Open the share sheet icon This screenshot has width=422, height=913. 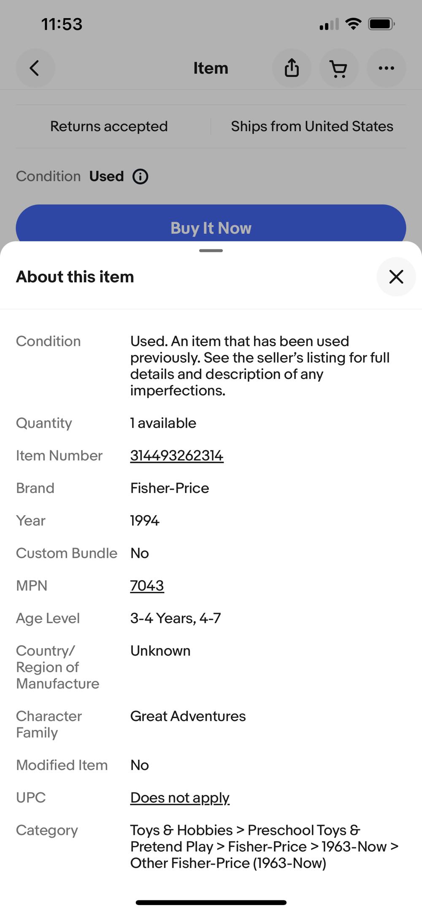[292, 68]
